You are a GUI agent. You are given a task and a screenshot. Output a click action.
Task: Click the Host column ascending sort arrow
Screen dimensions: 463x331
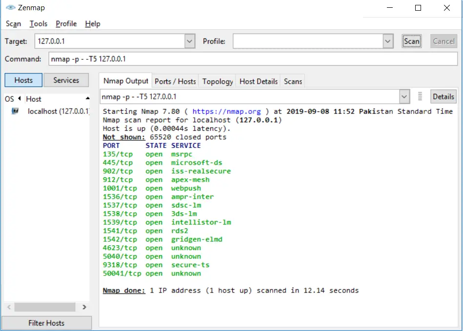point(87,98)
